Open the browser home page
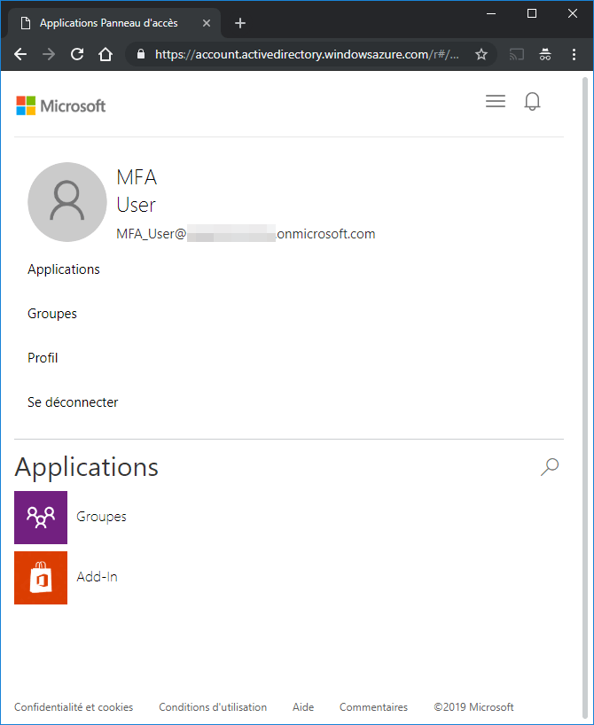594x725 pixels. click(106, 55)
